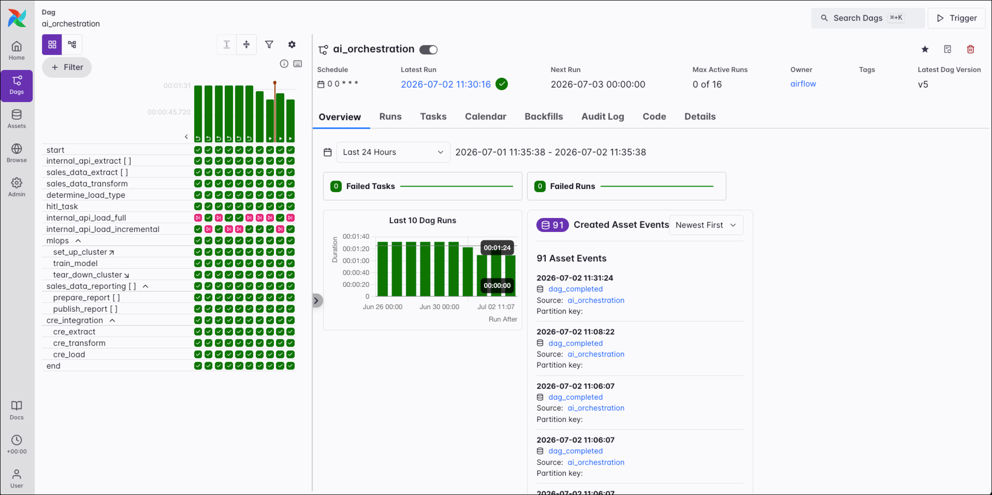The image size is (992, 495).
Task: Open latest run 2026-07-02 11:30:16 link
Action: coord(445,84)
